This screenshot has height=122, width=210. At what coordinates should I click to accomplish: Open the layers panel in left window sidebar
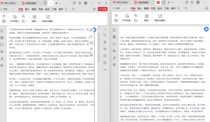[x=2, y=65]
